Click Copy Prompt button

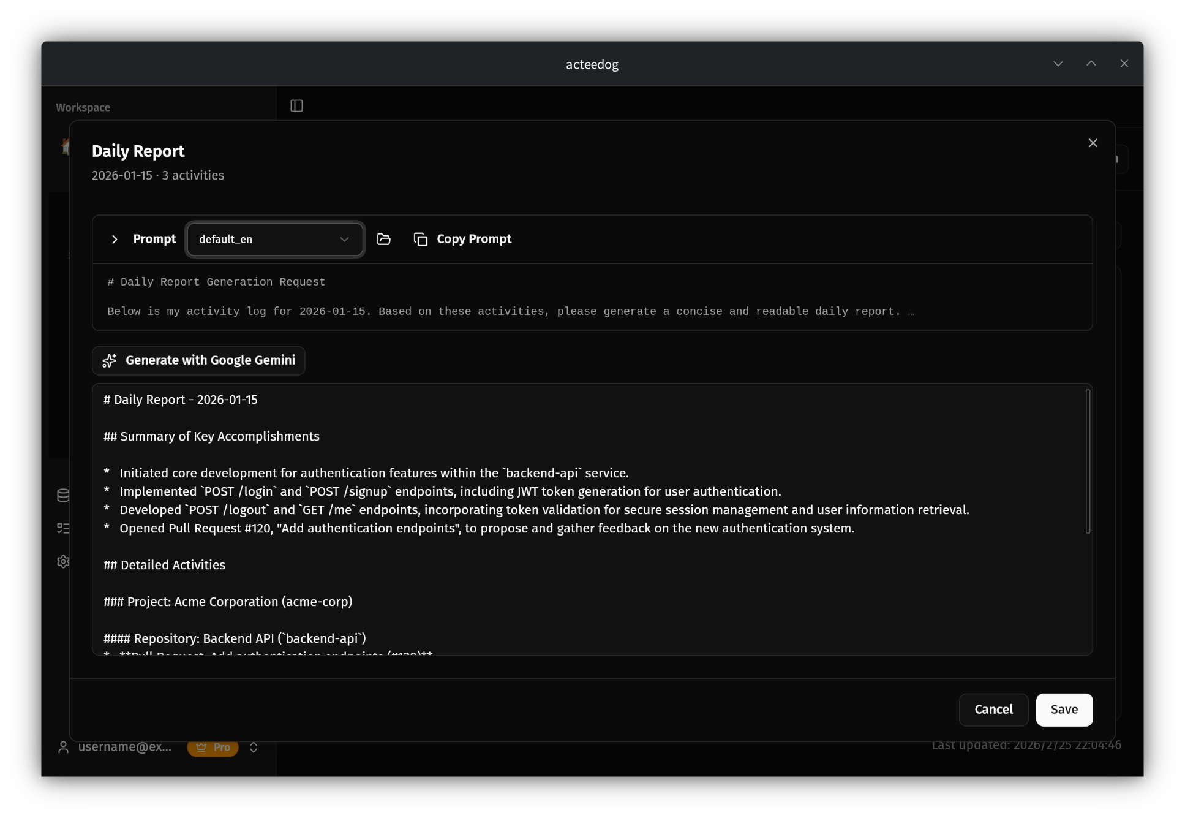click(463, 239)
